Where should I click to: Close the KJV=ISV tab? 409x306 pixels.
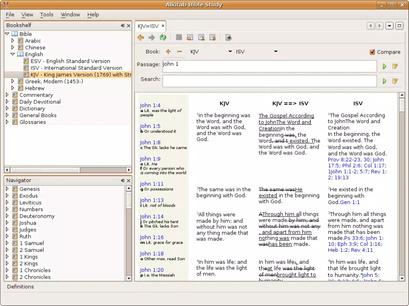[163, 26]
